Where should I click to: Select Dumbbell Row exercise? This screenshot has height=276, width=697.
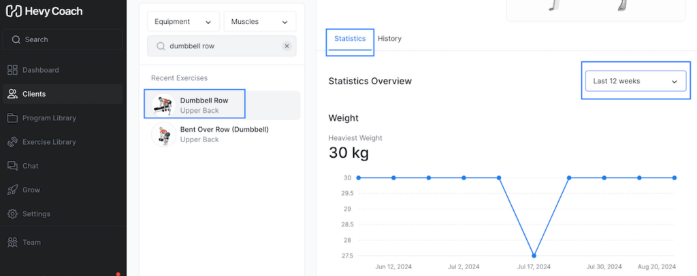[x=204, y=105]
